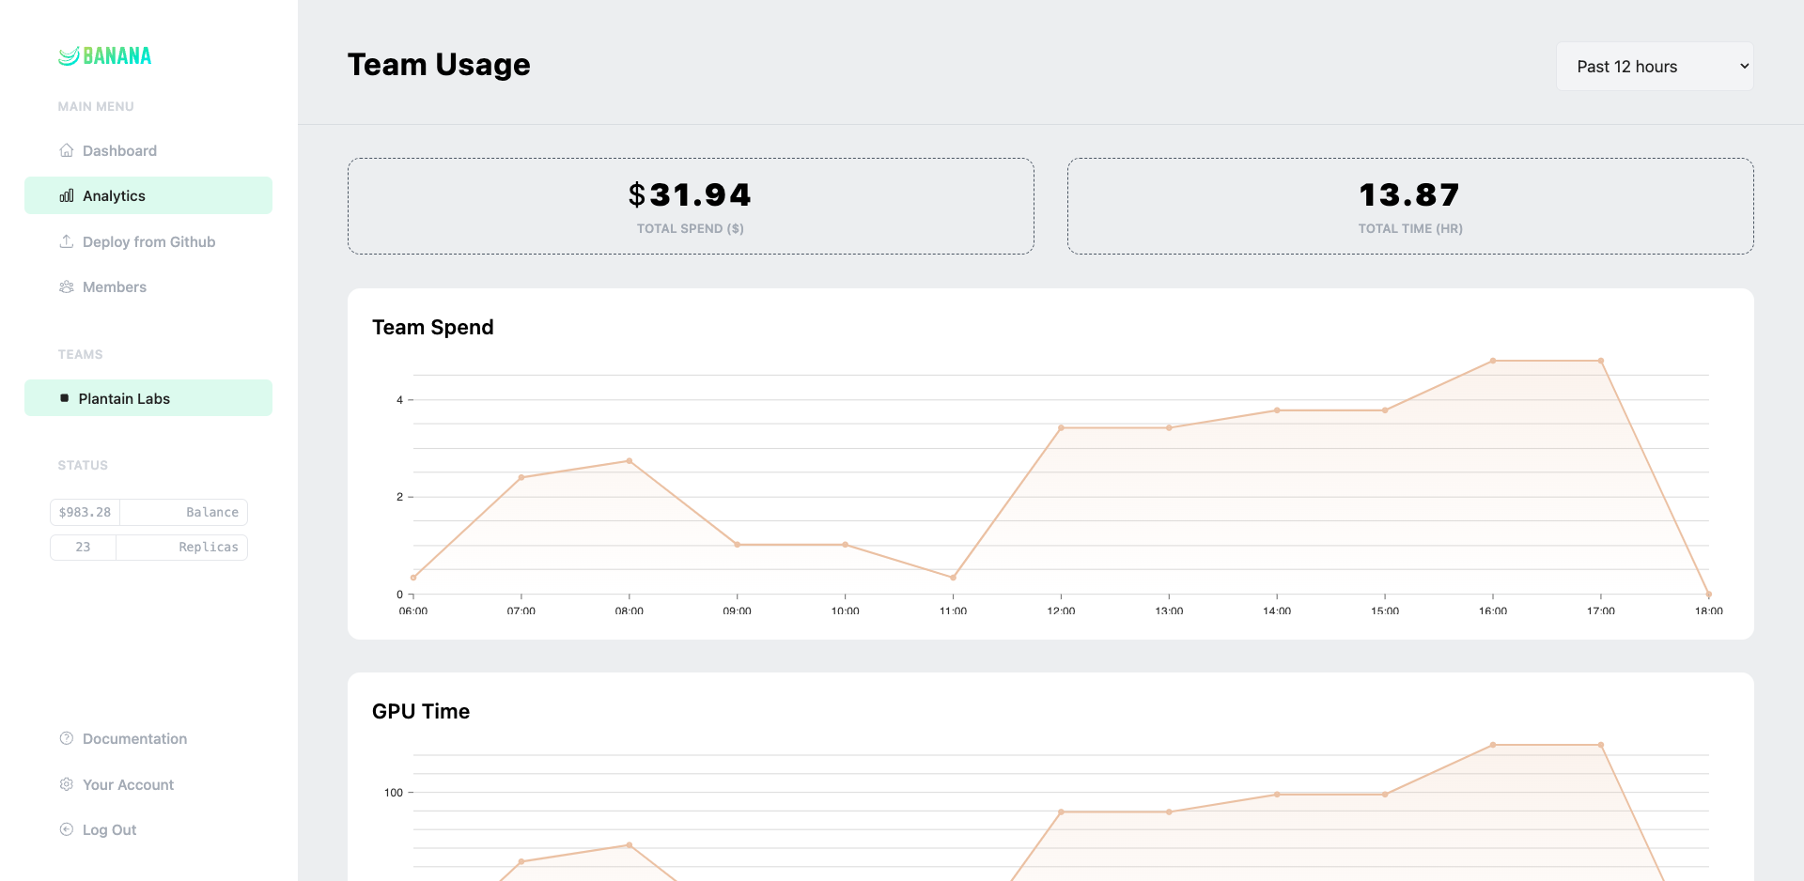Click the 16:00 data point on Team Spend chart
This screenshot has height=881, width=1804.
click(x=1493, y=361)
